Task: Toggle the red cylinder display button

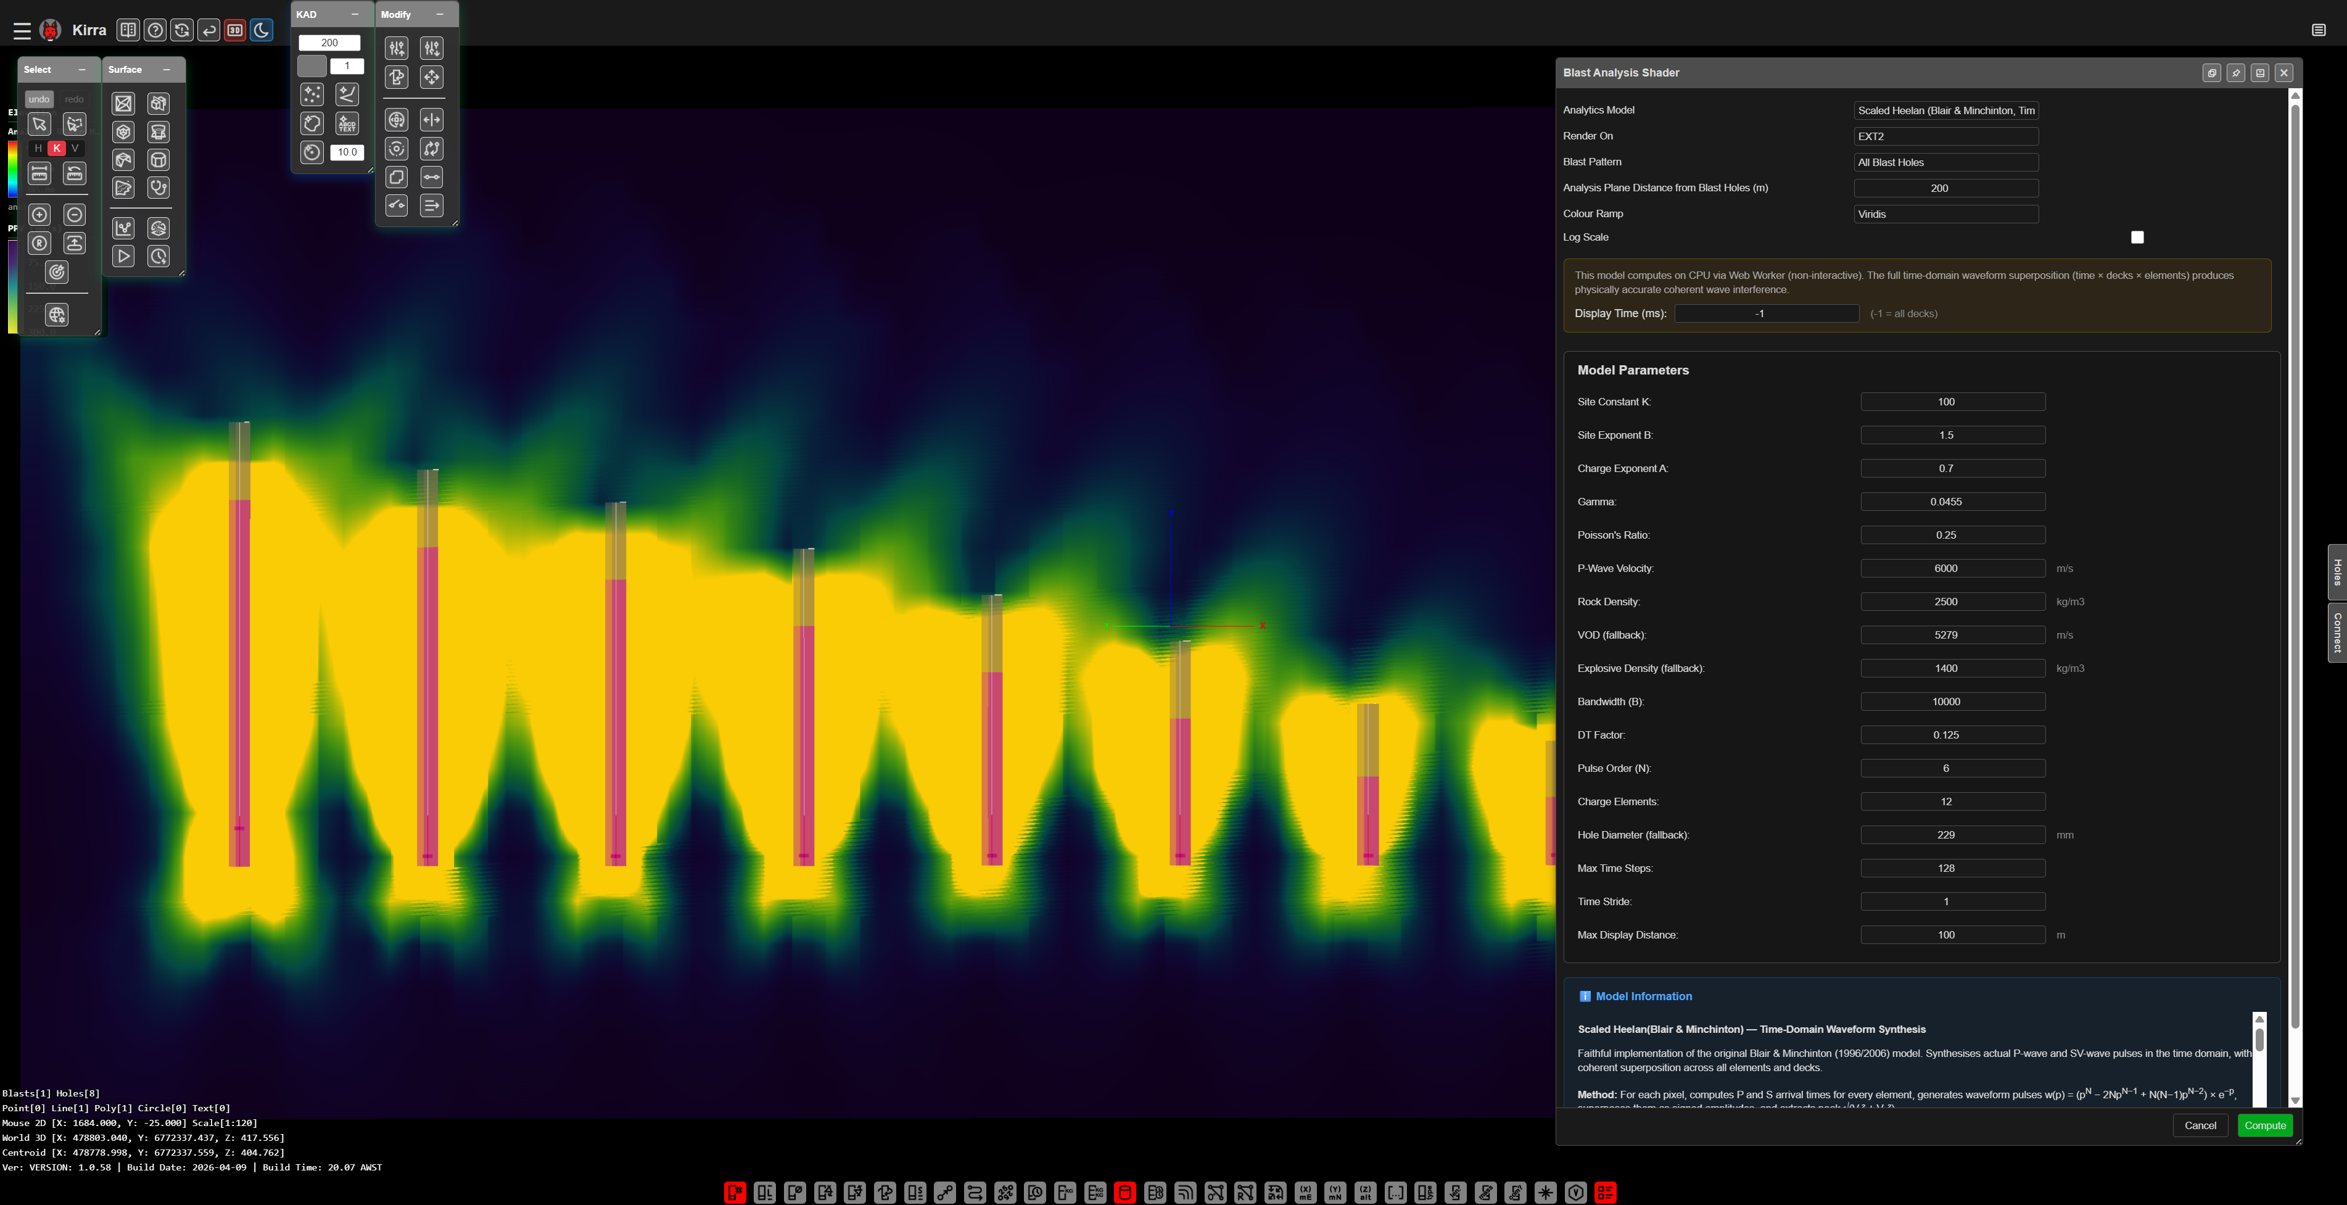Action: [x=1125, y=1192]
